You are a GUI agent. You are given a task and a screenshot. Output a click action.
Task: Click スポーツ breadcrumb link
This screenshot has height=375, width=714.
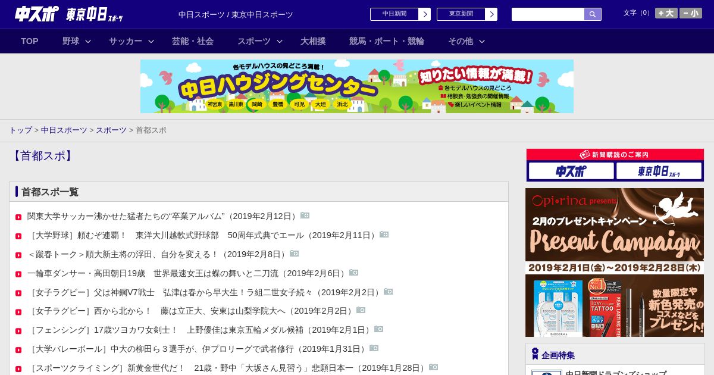click(111, 130)
